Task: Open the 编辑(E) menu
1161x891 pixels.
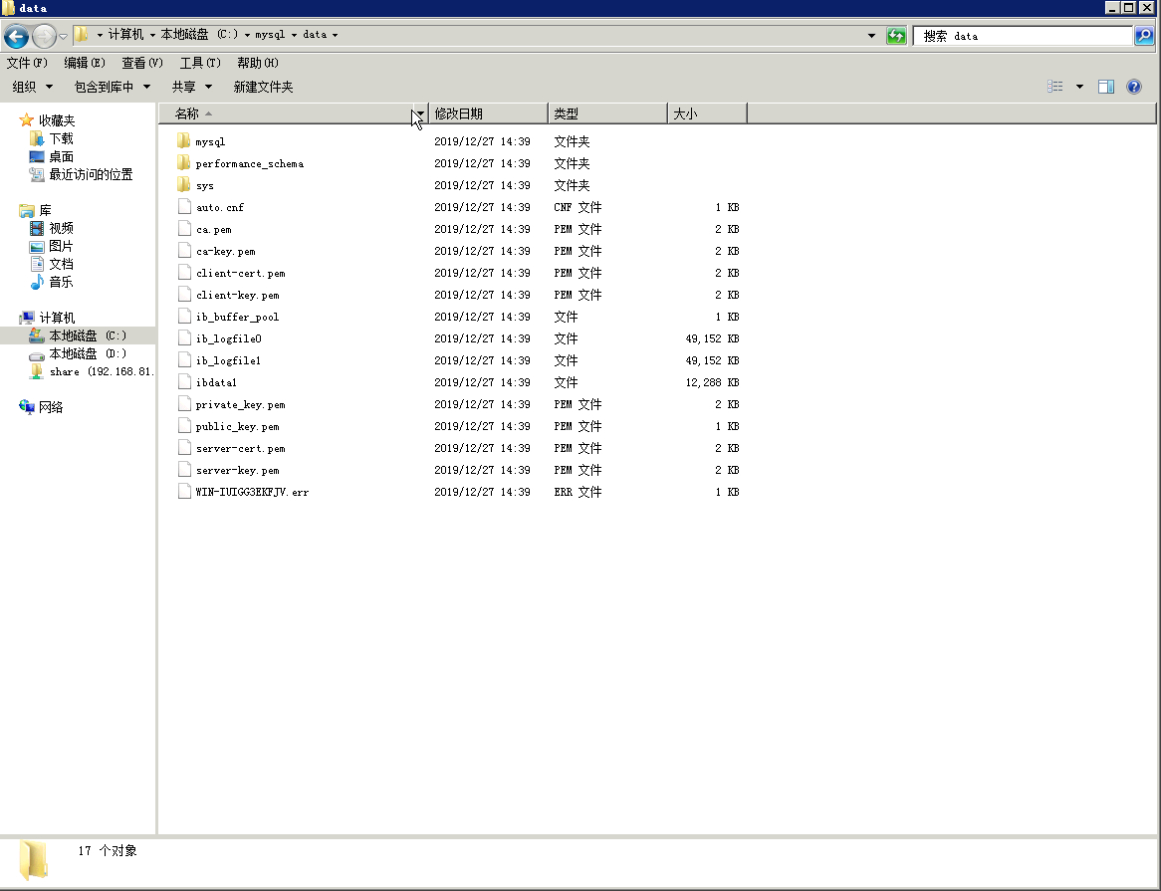Action: [85, 63]
